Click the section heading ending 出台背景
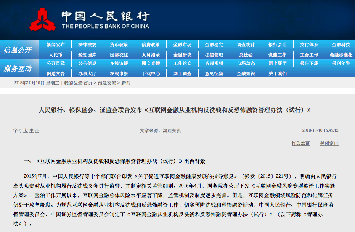 coord(114,161)
